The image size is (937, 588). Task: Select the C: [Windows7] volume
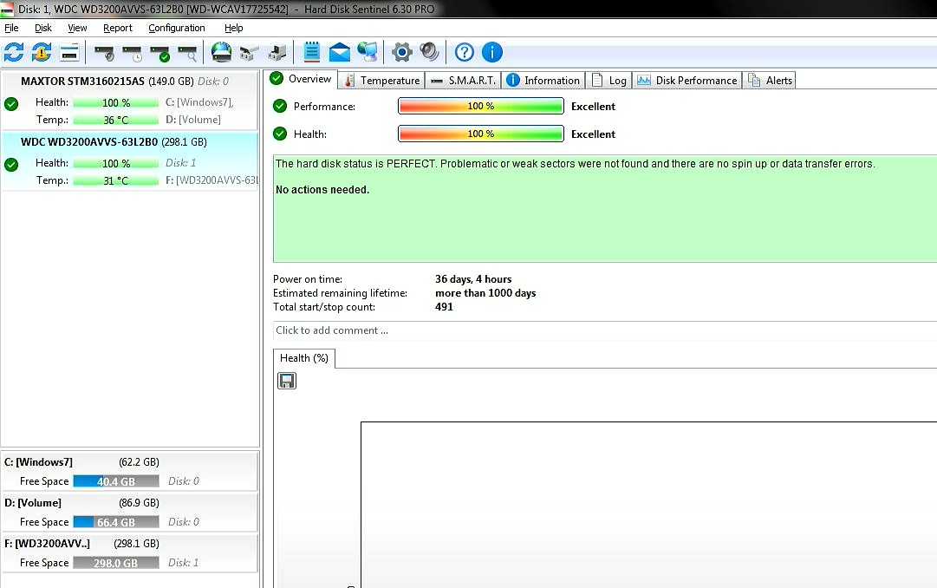tap(130, 472)
